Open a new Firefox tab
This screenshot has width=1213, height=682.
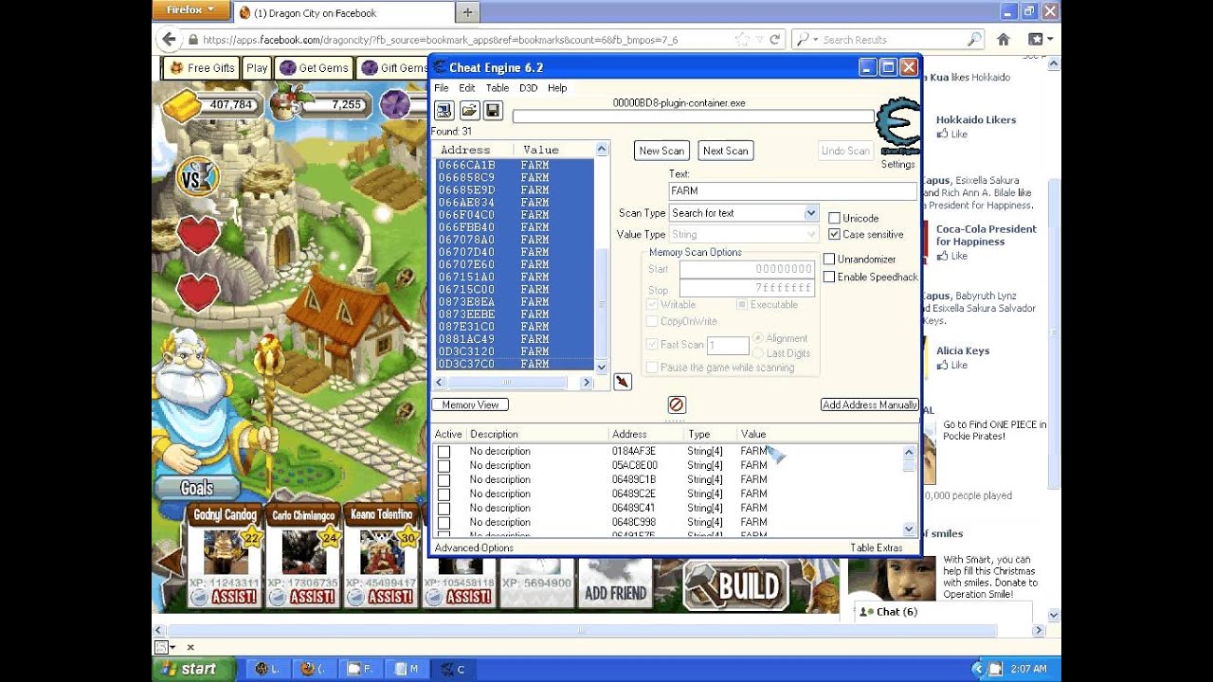(x=467, y=12)
